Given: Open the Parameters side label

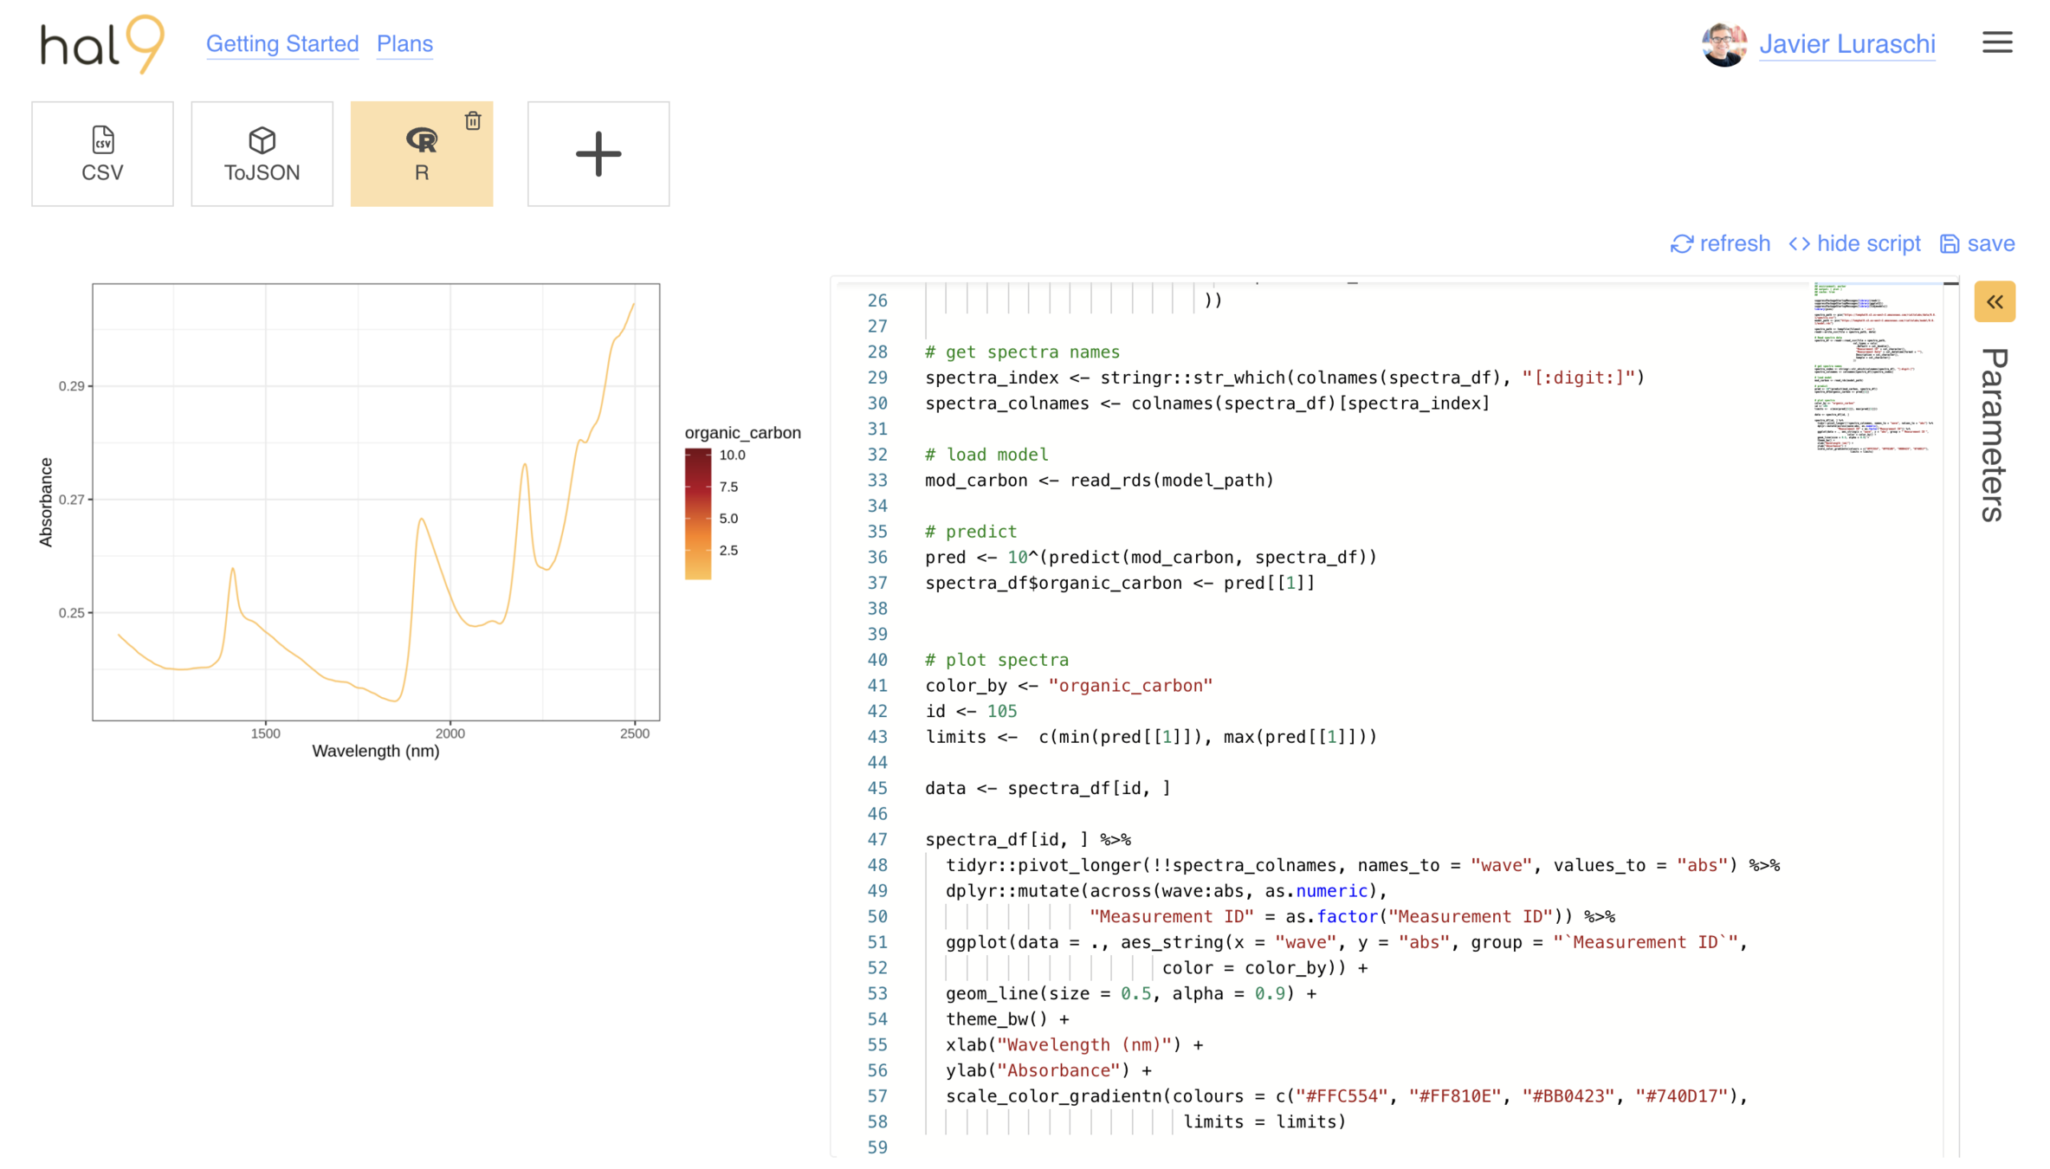Looking at the screenshot, I should pyautogui.click(x=1994, y=435).
